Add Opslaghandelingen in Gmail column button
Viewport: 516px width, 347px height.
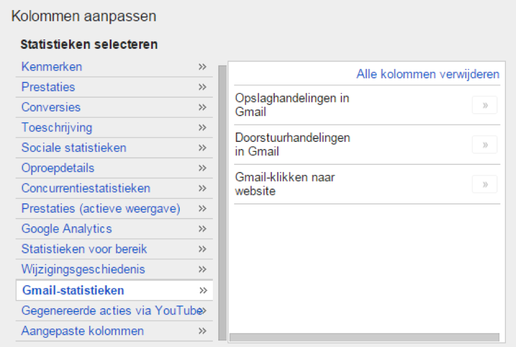pos(484,105)
